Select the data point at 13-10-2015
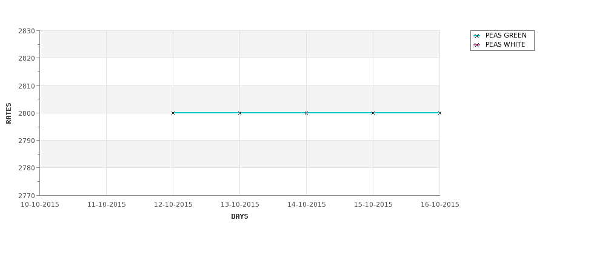 239,113
